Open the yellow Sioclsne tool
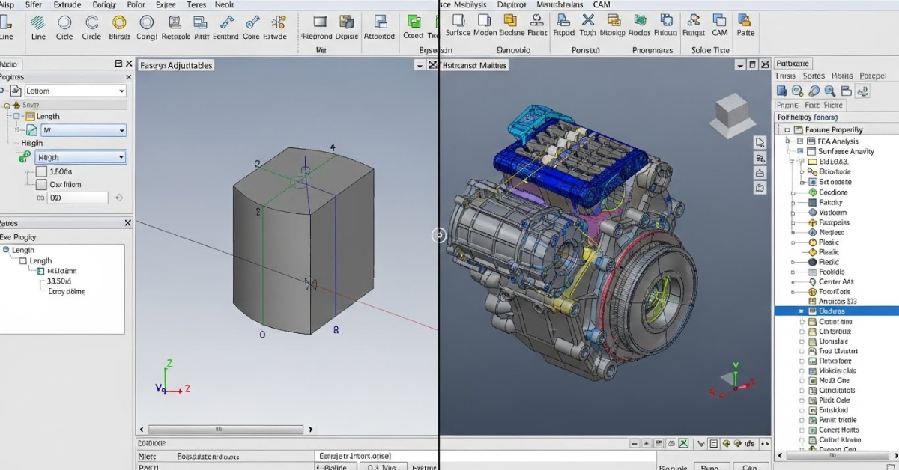899x470 pixels. click(x=512, y=21)
